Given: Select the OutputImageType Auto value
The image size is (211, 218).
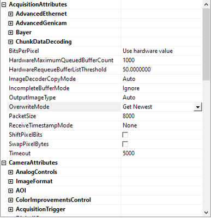Looking at the screenshot, I should pyautogui.click(x=129, y=98).
